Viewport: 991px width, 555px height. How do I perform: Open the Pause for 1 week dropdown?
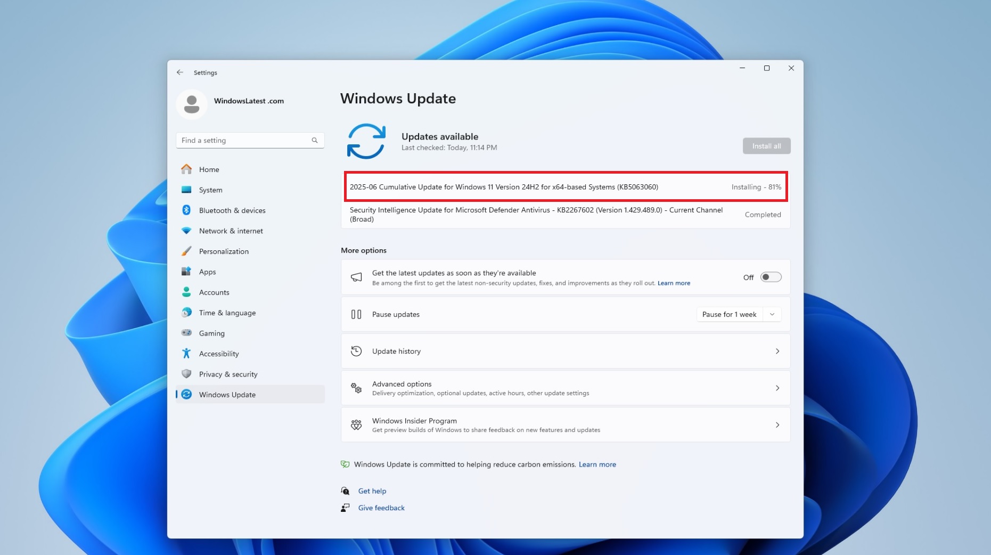pyautogui.click(x=772, y=314)
